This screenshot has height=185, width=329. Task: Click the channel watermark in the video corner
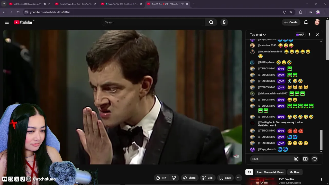click(236, 156)
